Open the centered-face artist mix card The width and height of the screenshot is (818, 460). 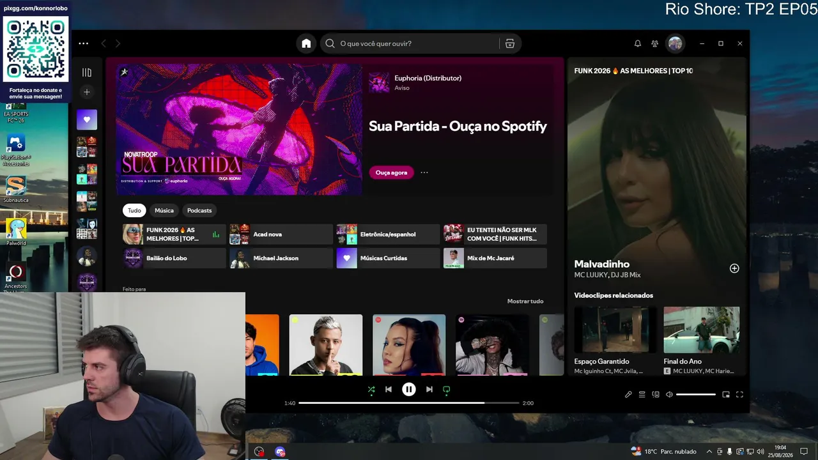[409, 345]
